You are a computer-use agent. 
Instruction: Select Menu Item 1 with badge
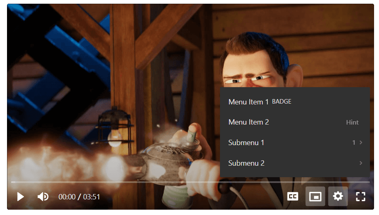tap(295, 102)
